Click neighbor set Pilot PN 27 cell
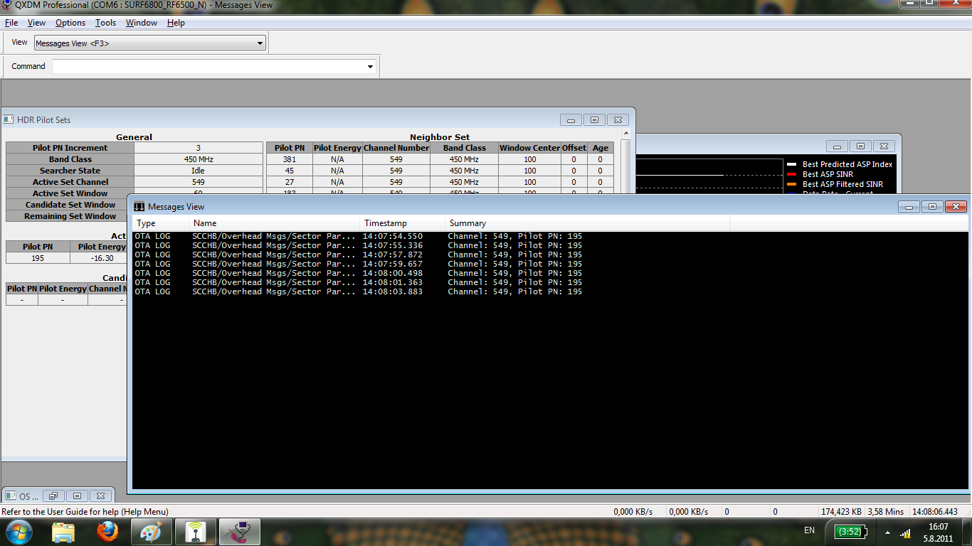Screen dimensions: 972x546 click(290, 182)
